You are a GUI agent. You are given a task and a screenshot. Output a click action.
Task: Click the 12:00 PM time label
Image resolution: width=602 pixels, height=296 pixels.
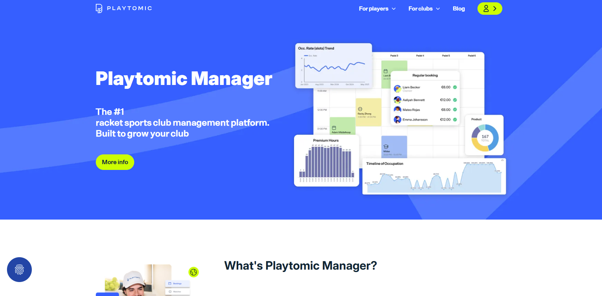[322, 110]
